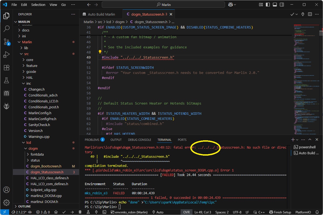Open the build checkmark dropdown arrow
The image size is (323, 215).
[x=297, y=14]
